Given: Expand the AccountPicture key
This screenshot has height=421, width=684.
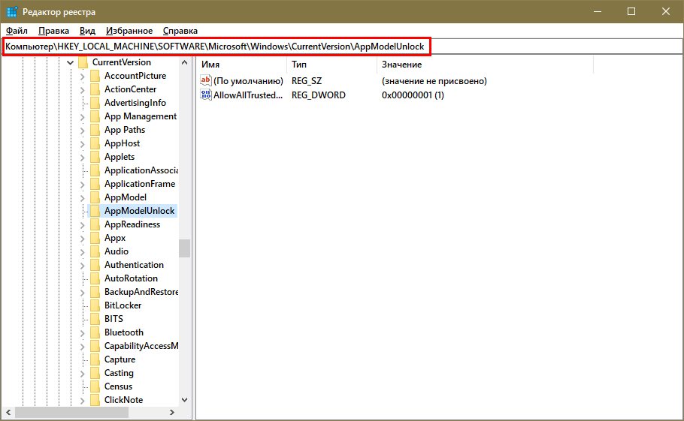Looking at the screenshot, I should (83, 76).
